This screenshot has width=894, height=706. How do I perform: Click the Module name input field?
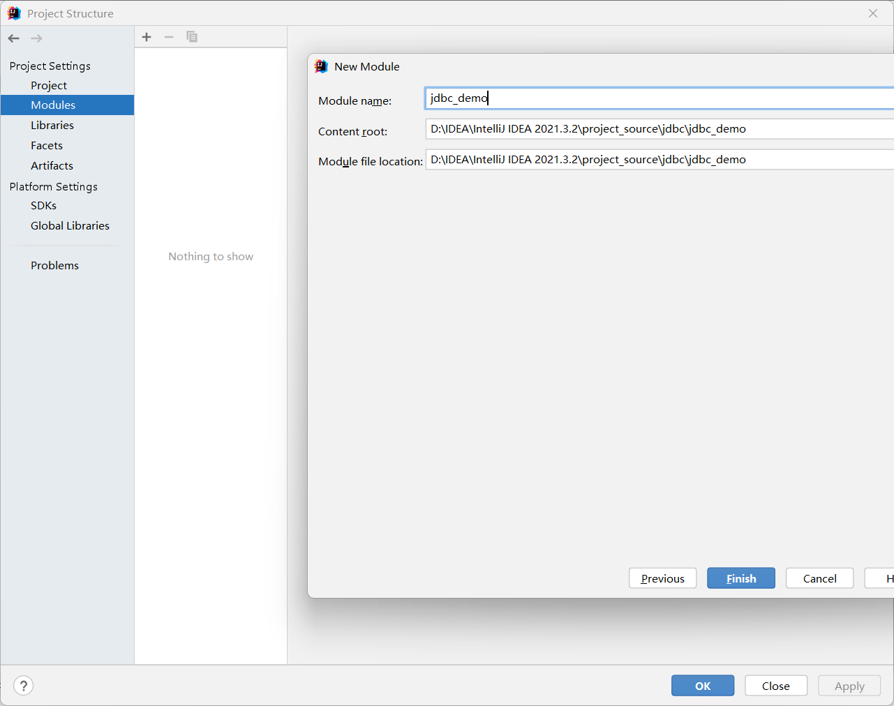tap(660, 98)
